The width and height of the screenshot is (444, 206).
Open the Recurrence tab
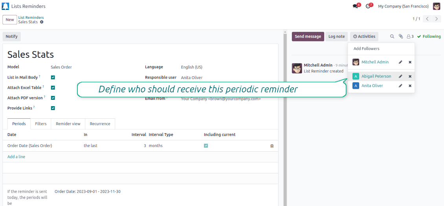click(x=100, y=124)
